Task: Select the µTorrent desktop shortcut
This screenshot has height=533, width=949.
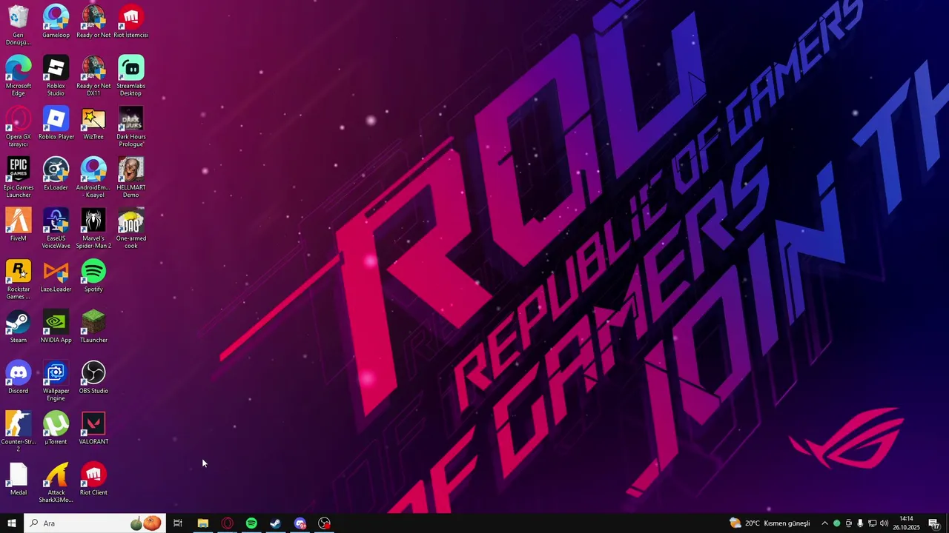Action: pos(56,428)
